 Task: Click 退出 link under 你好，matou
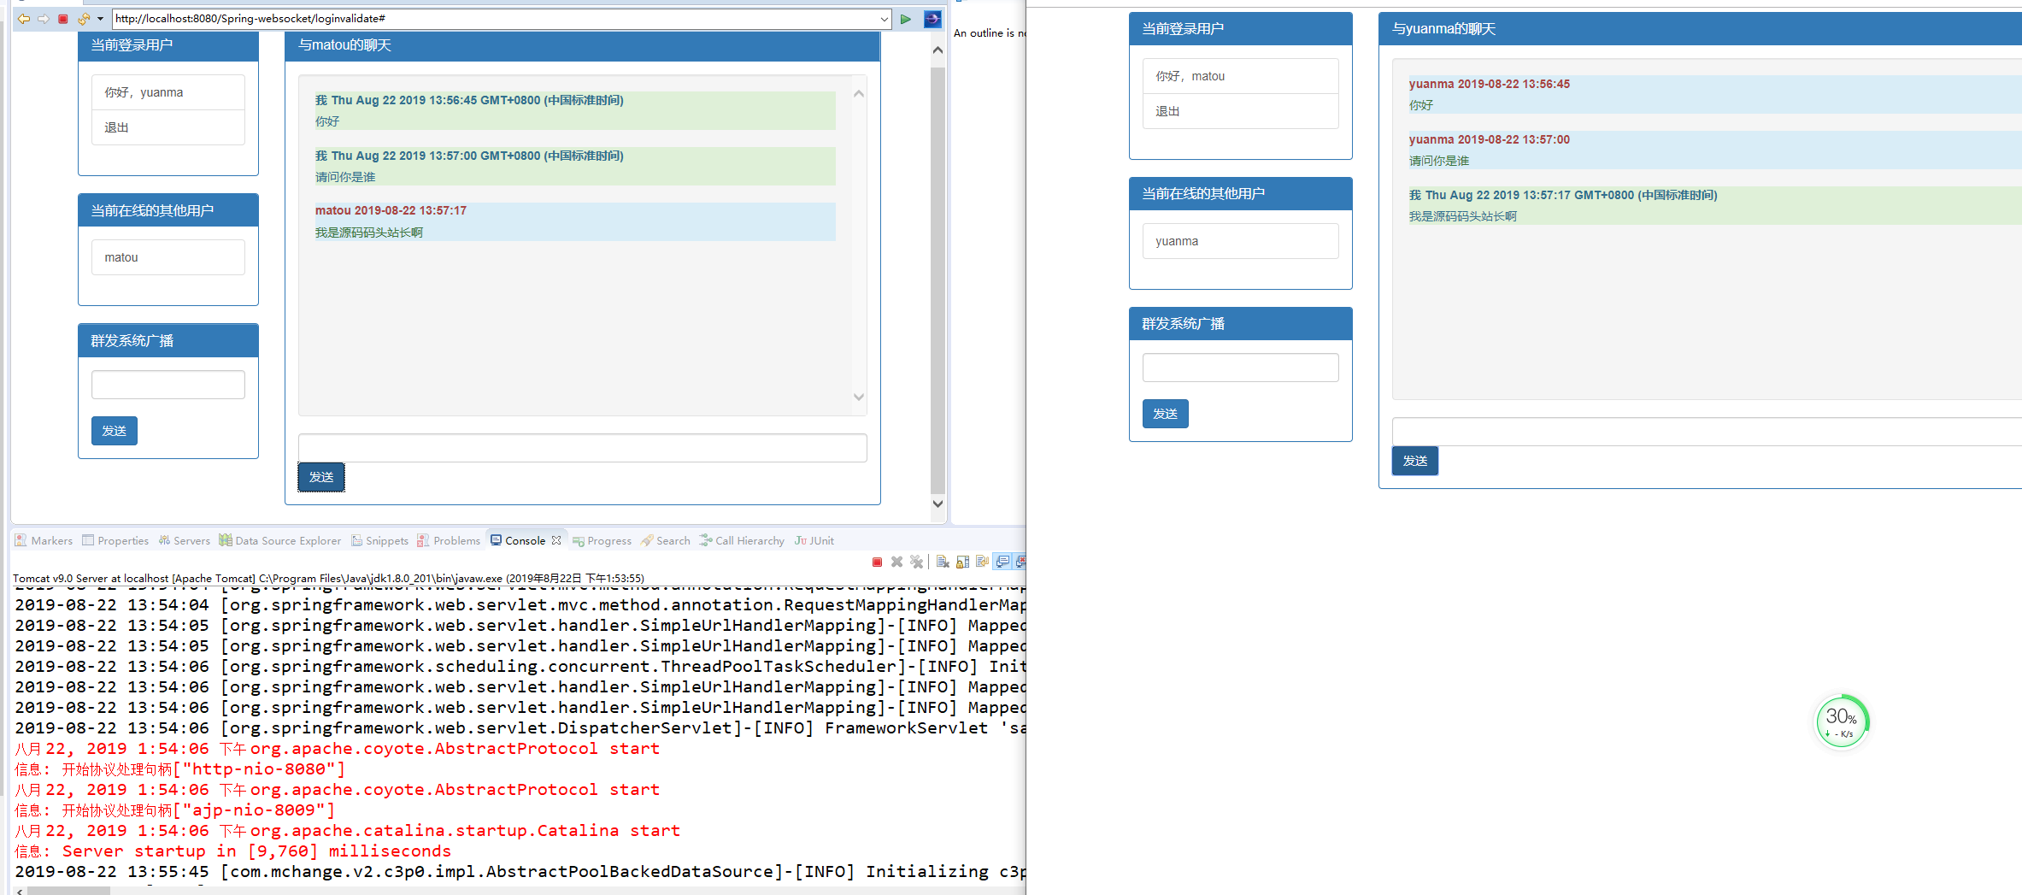coord(1167,111)
